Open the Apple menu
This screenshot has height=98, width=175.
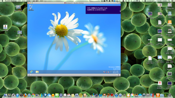tap(2, 1)
